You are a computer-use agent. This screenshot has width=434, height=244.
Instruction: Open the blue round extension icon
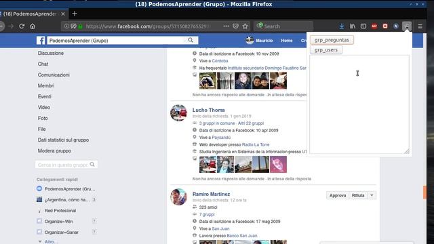coord(396,26)
